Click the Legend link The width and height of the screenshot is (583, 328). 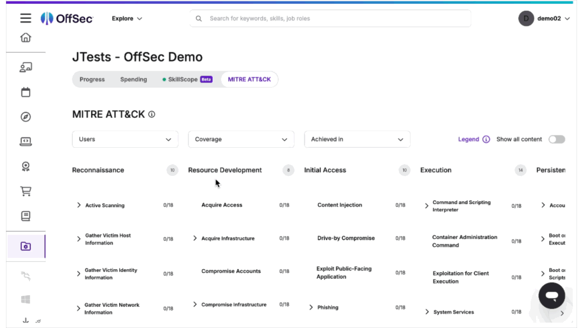pos(469,139)
